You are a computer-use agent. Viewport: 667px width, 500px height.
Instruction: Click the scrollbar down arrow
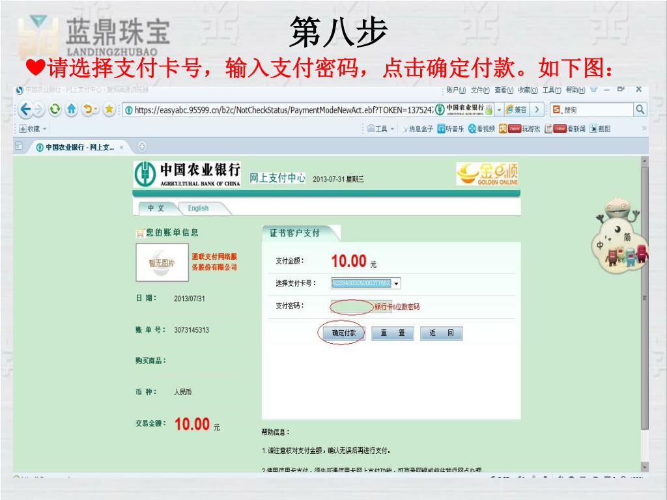tap(644, 467)
